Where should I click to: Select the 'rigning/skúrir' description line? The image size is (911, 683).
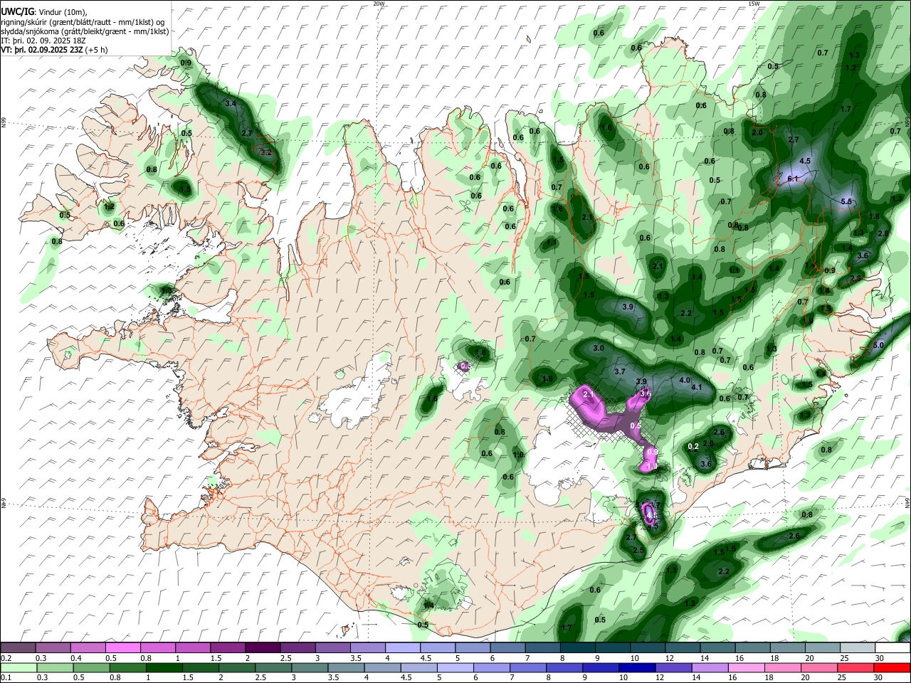coord(83,22)
